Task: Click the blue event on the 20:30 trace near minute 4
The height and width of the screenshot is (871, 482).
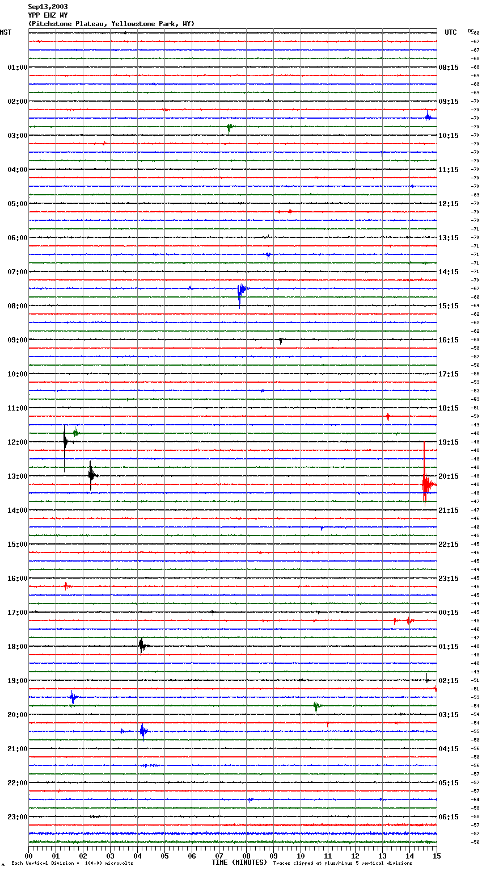Action: (x=143, y=731)
